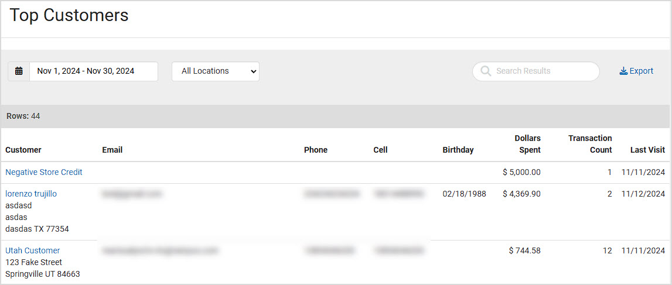Click the calendar icon beside date range
672x285 pixels.
[19, 71]
